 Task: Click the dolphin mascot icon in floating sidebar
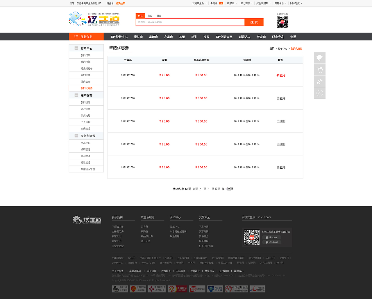(319, 58)
